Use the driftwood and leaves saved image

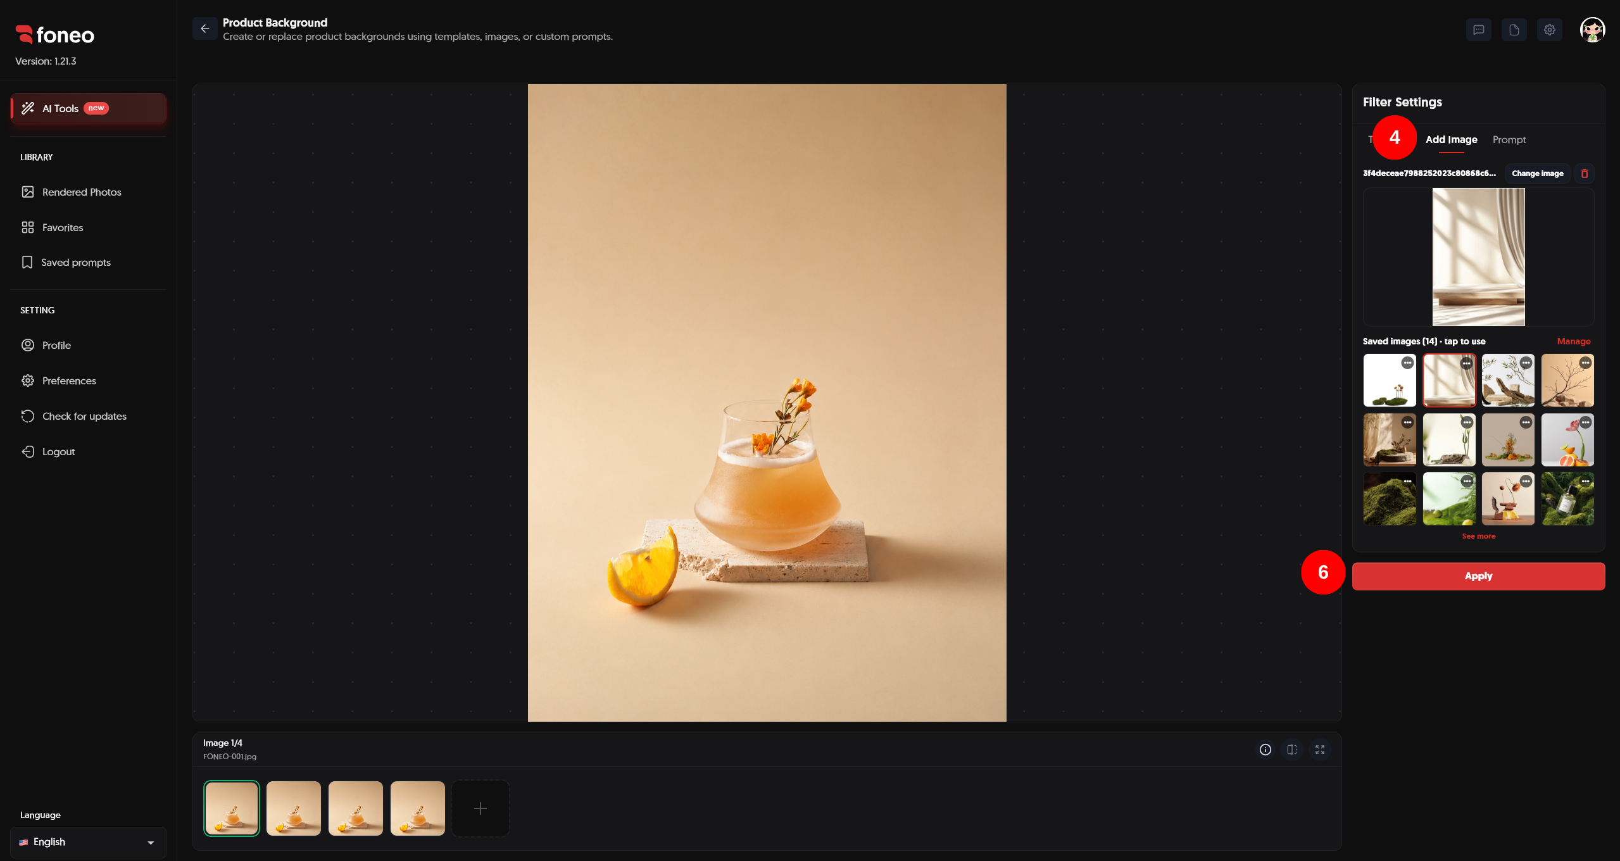pos(1508,380)
